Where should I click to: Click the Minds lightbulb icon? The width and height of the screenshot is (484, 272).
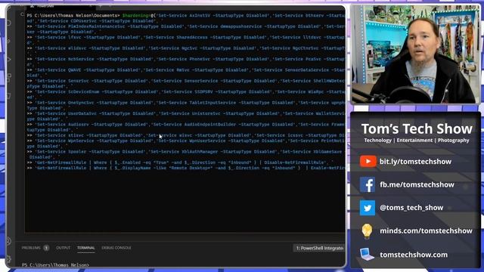coord(367,231)
